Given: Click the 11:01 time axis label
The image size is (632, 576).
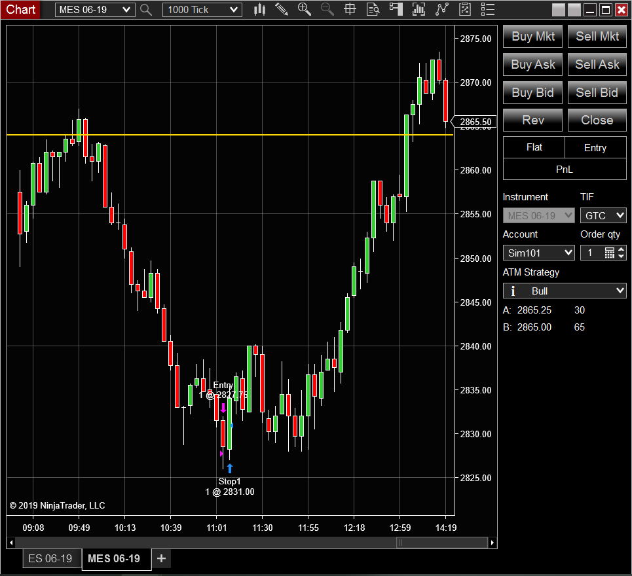Looking at the screenshot, I should (x=216, y=528).
